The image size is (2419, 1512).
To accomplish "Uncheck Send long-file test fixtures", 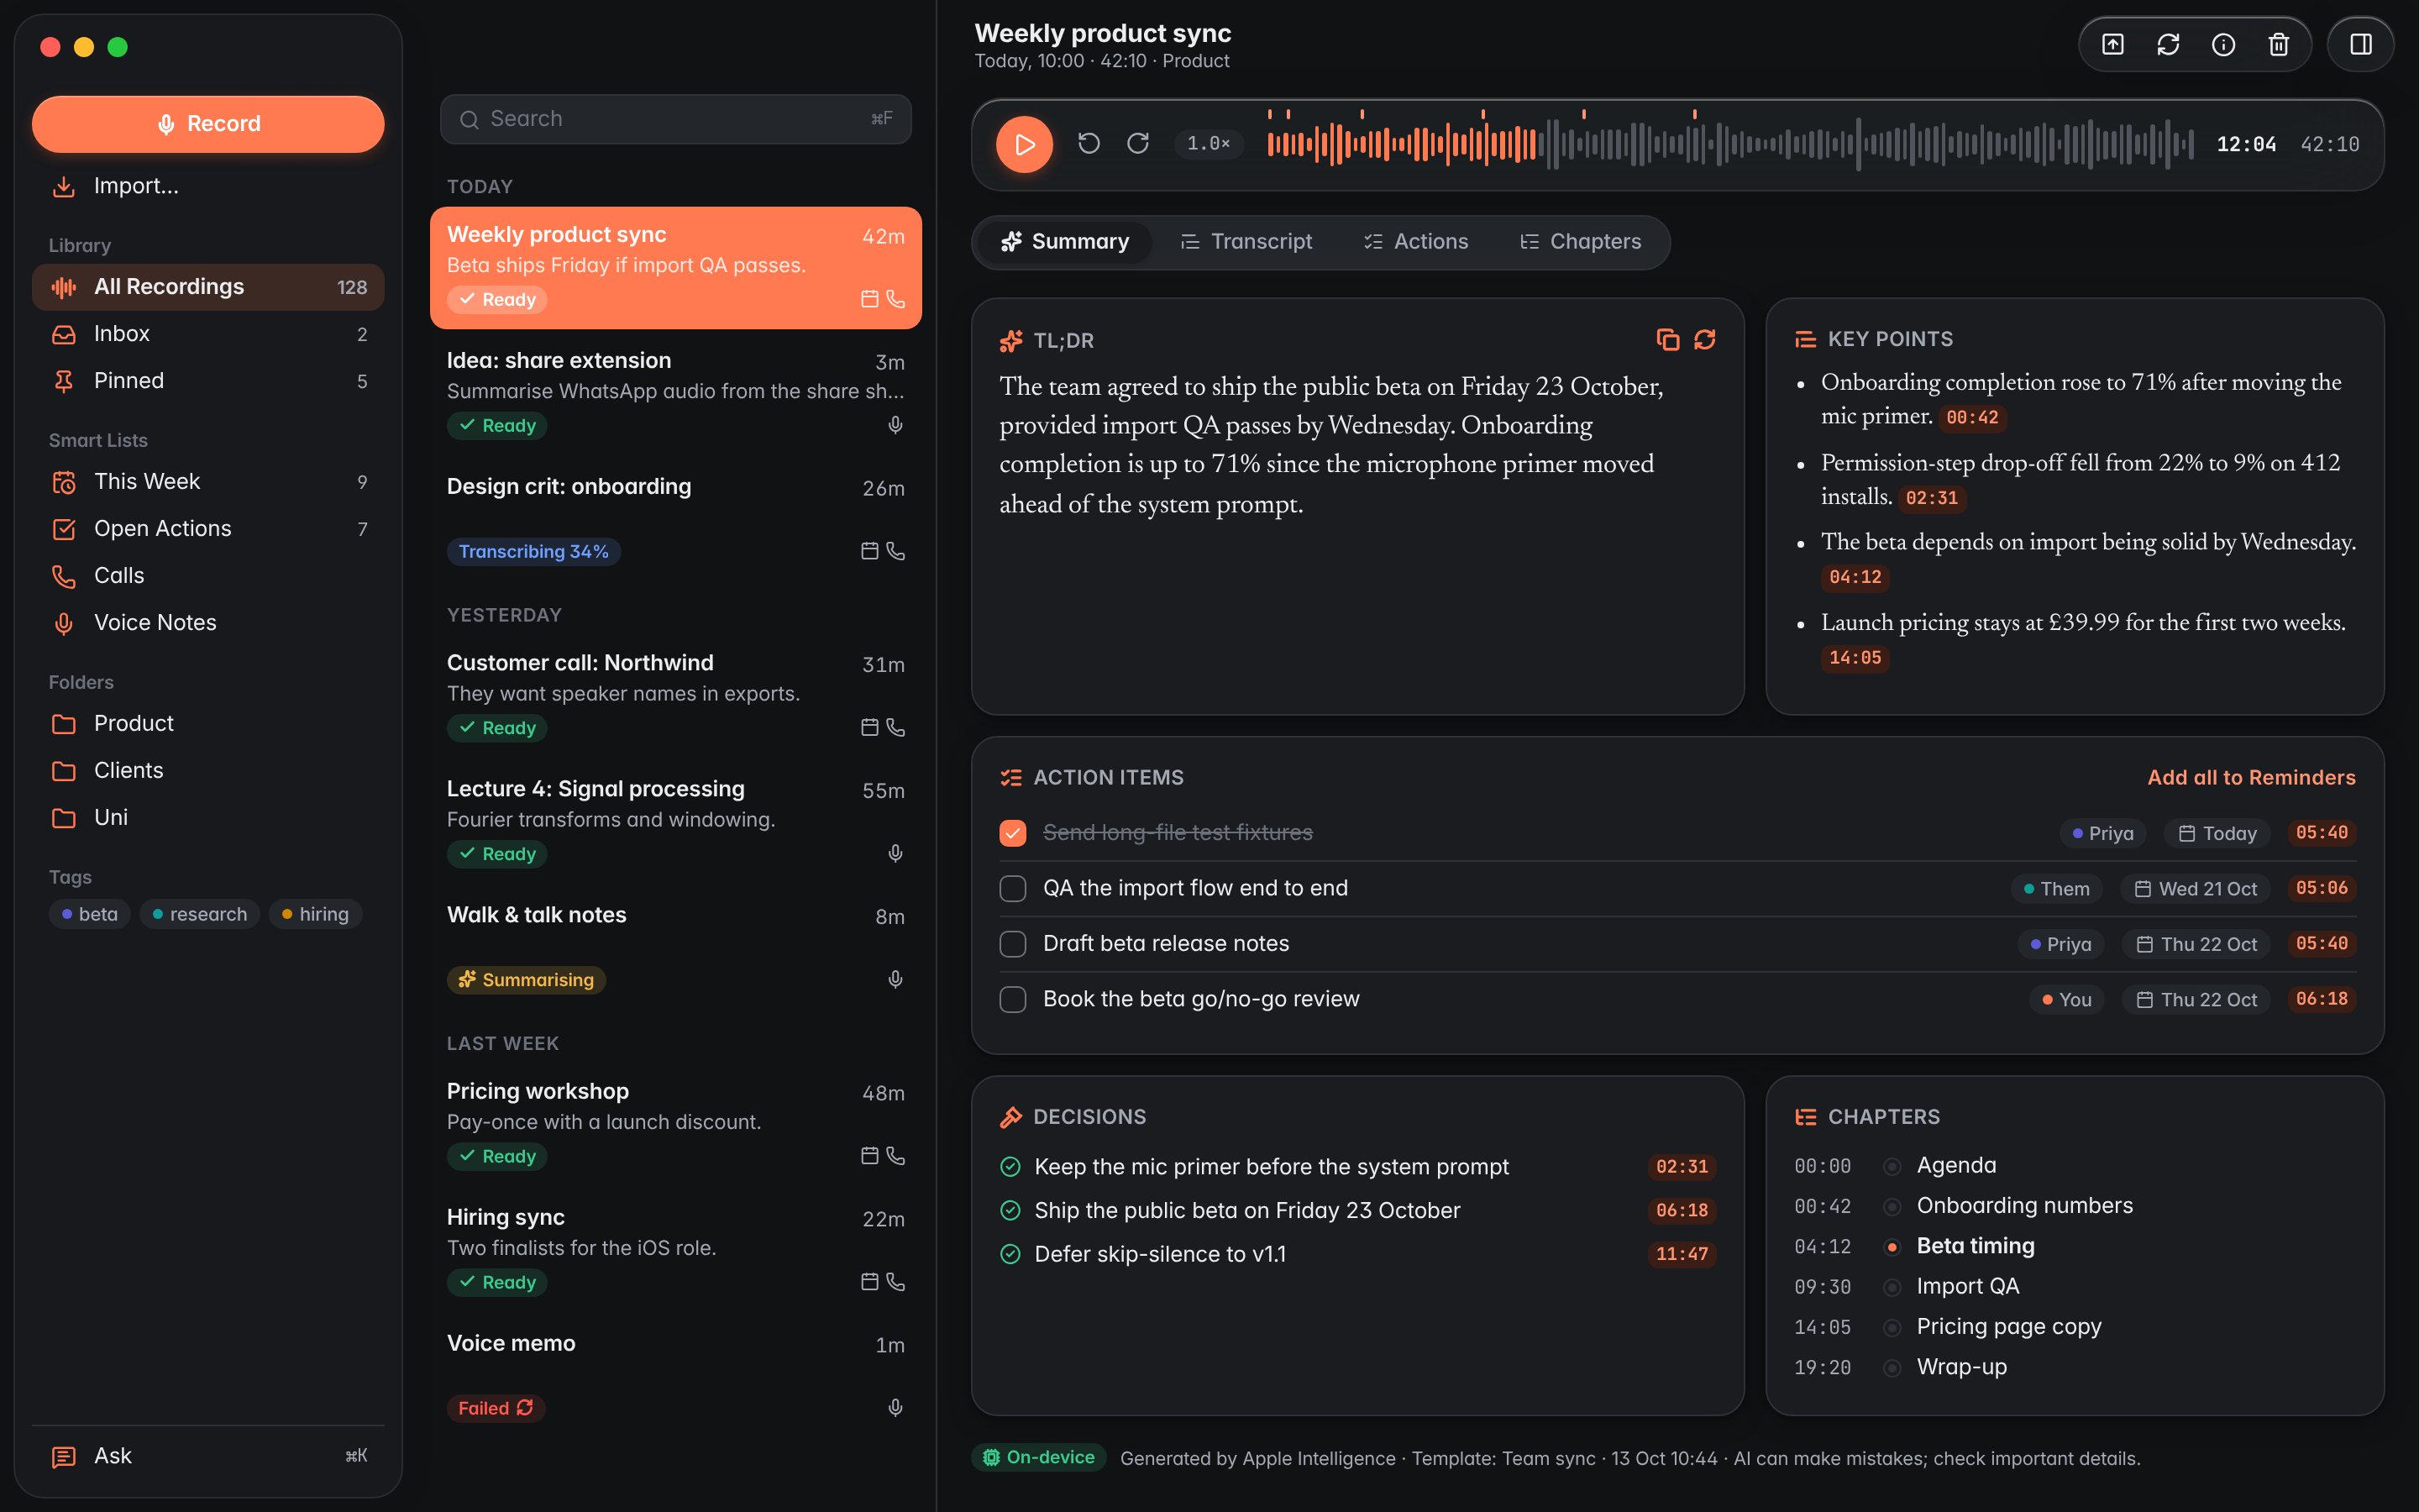I will click(x=1013, y=833).
